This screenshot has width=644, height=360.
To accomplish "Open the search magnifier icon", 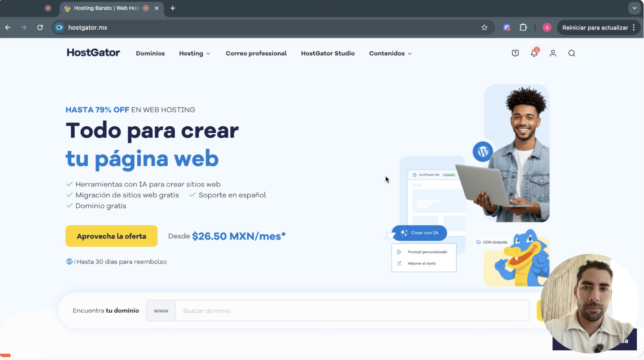I will point(571,53).
